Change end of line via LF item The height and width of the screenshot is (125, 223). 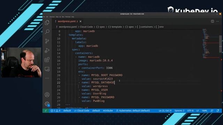point(198,111)
